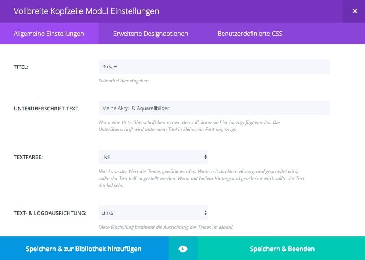Click the TEXTFARBE: label

tap(28, 157)
